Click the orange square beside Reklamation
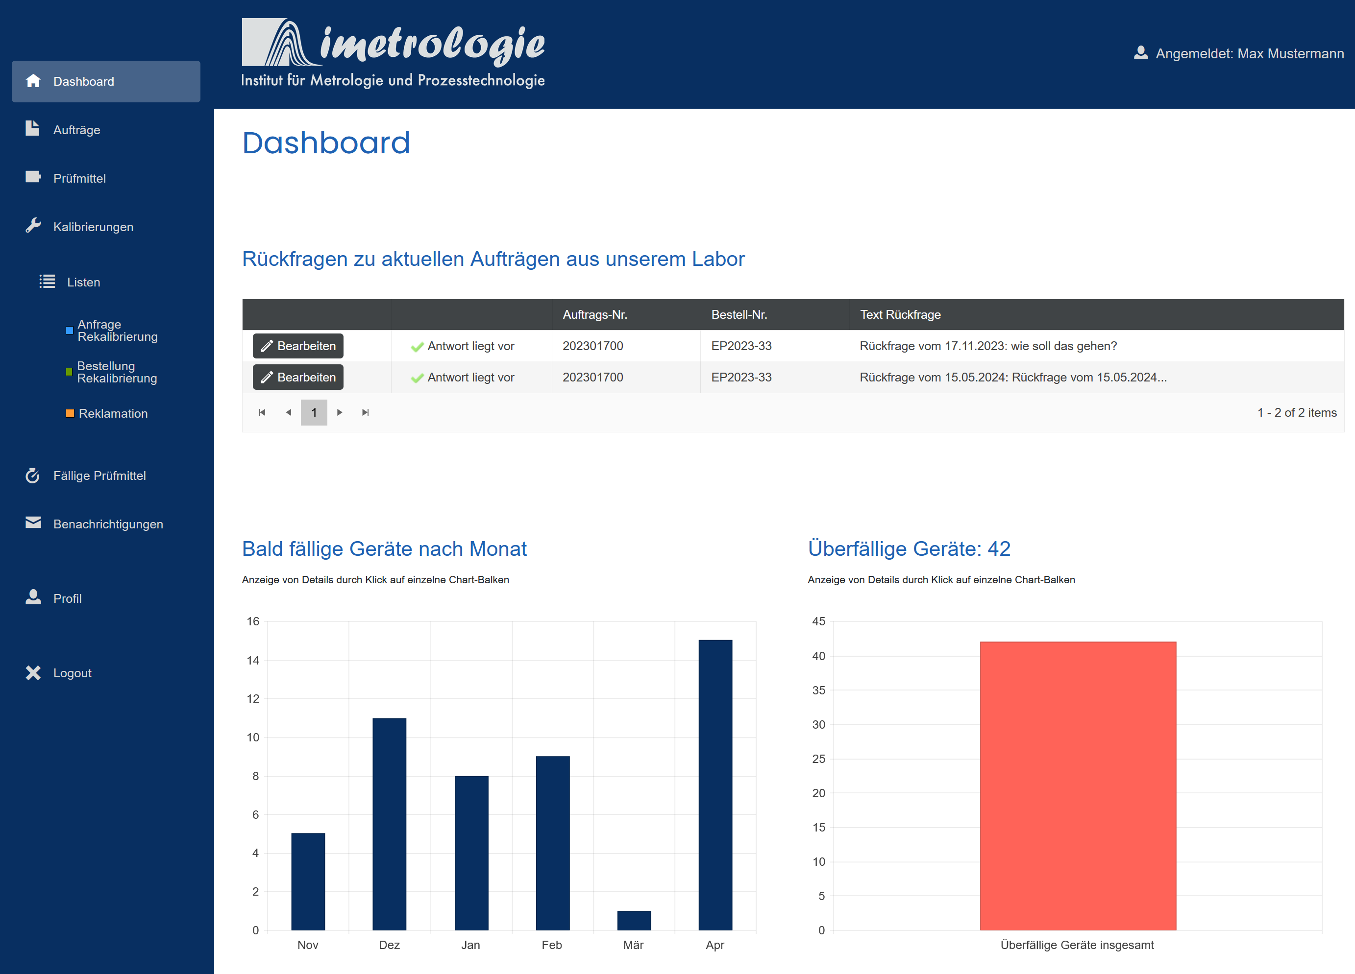Screen dimensions: 1355x974 coord(70,413)
